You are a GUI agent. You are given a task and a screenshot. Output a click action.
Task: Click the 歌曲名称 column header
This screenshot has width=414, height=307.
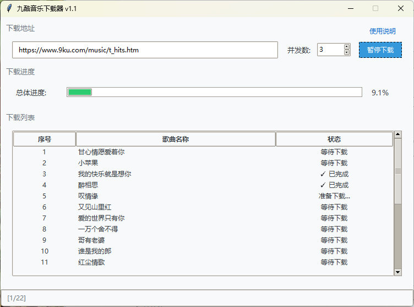(x=176, y=139)
